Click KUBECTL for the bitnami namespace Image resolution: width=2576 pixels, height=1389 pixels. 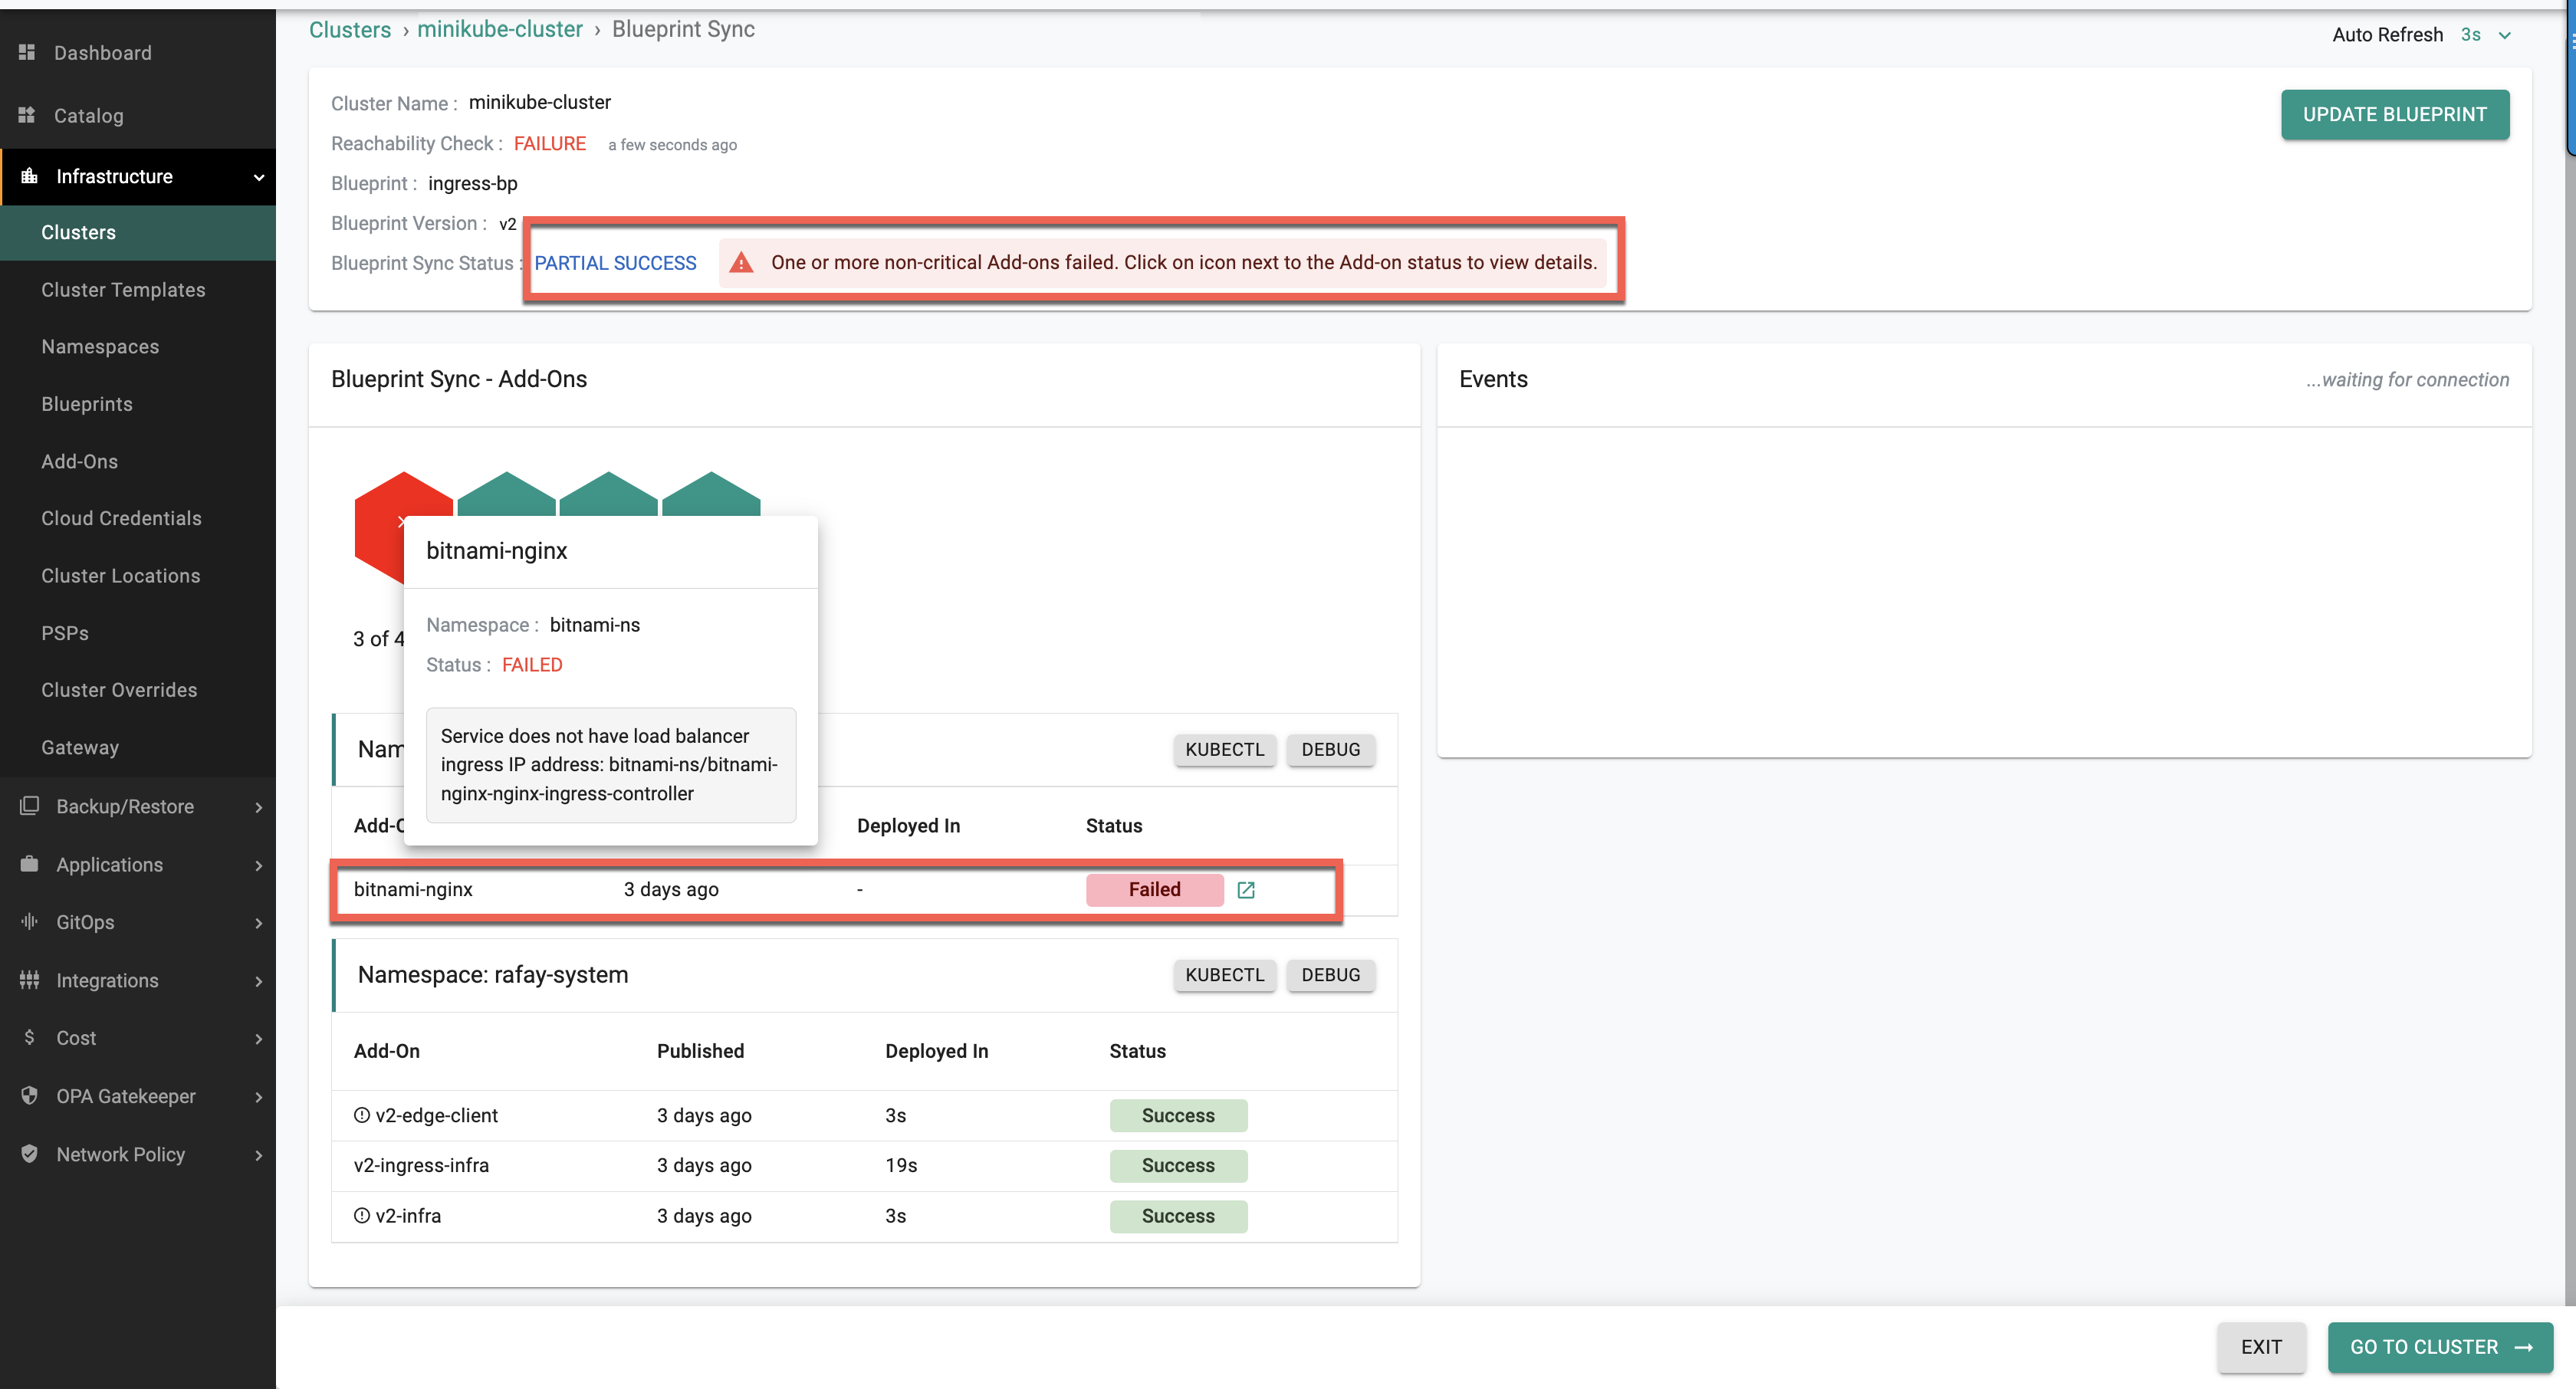coord(1224,749)
